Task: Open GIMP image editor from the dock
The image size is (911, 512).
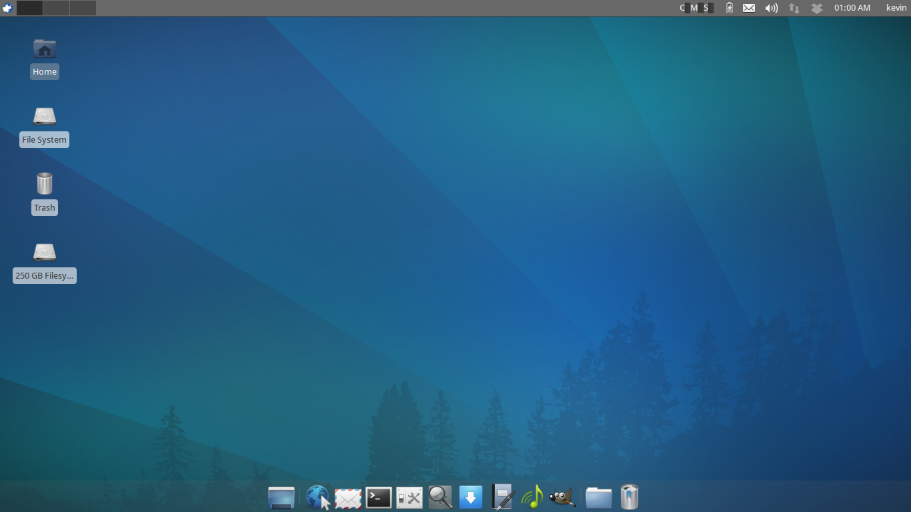Action: click(562, 497)
